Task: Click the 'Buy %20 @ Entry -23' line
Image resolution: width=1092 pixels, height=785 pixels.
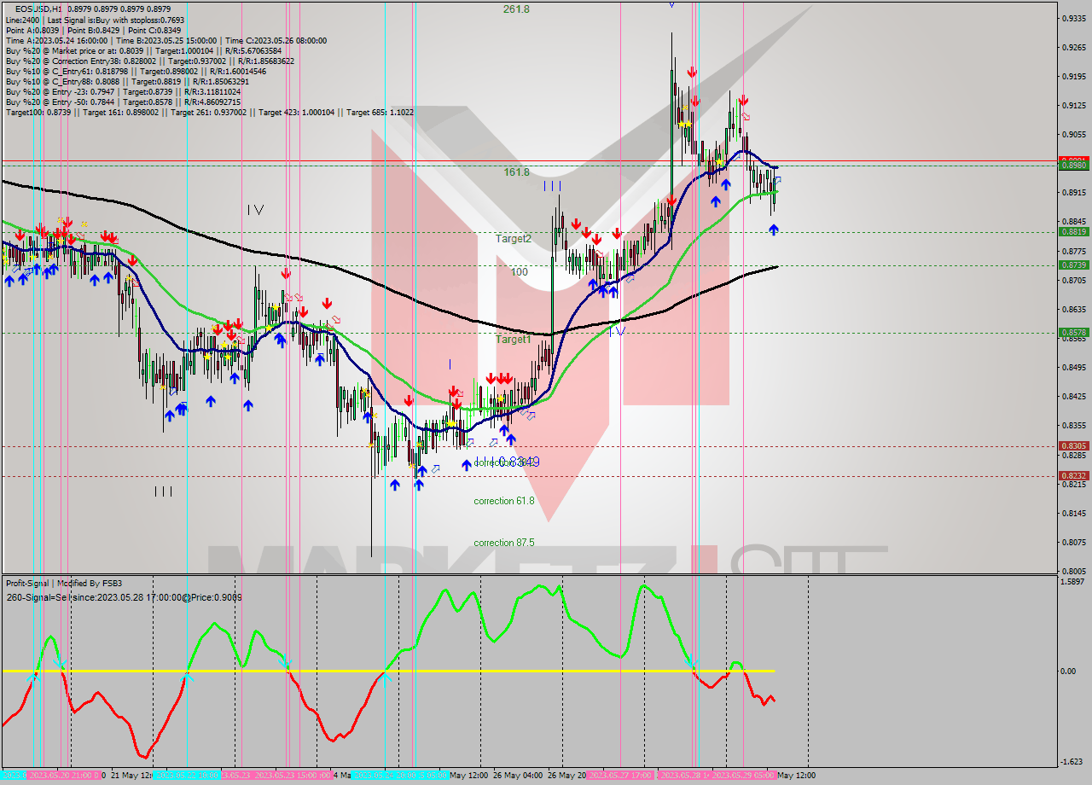Action: coord(123,91)
